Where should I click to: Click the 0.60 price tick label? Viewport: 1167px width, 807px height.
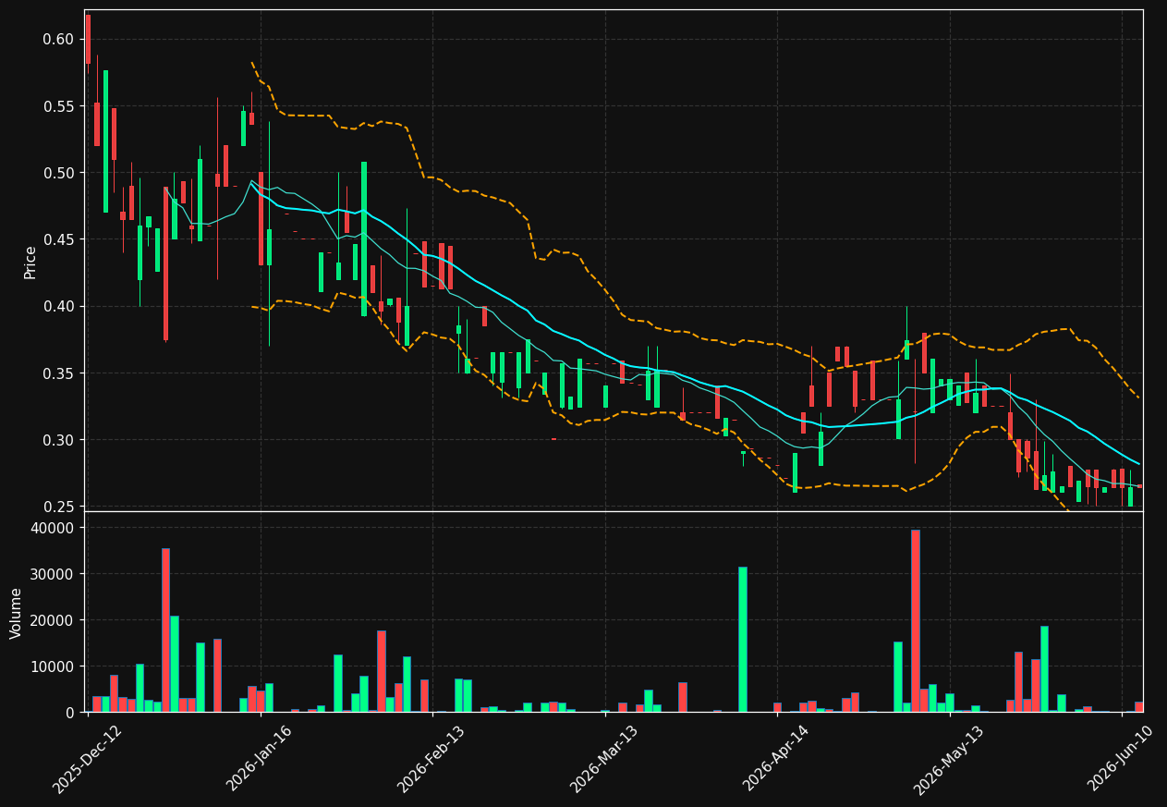click(x=58, y=39)
